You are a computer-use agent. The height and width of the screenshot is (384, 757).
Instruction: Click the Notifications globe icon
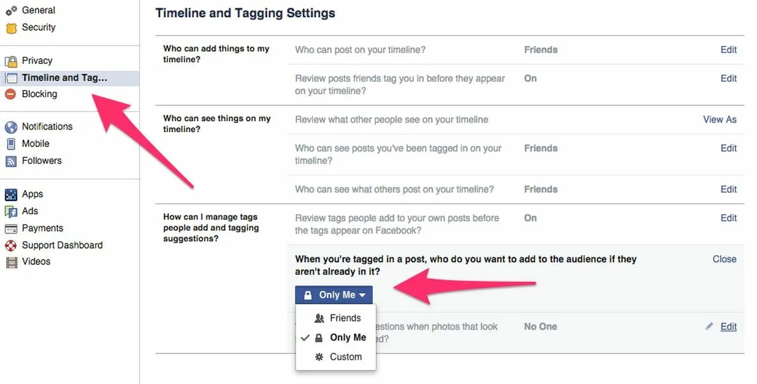tap(11, 127)
